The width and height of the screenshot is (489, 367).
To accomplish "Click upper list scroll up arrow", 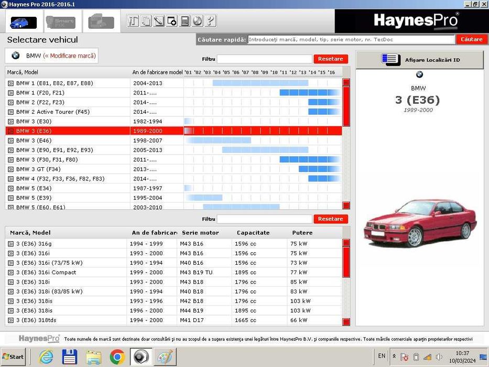I will click(346, 82).
